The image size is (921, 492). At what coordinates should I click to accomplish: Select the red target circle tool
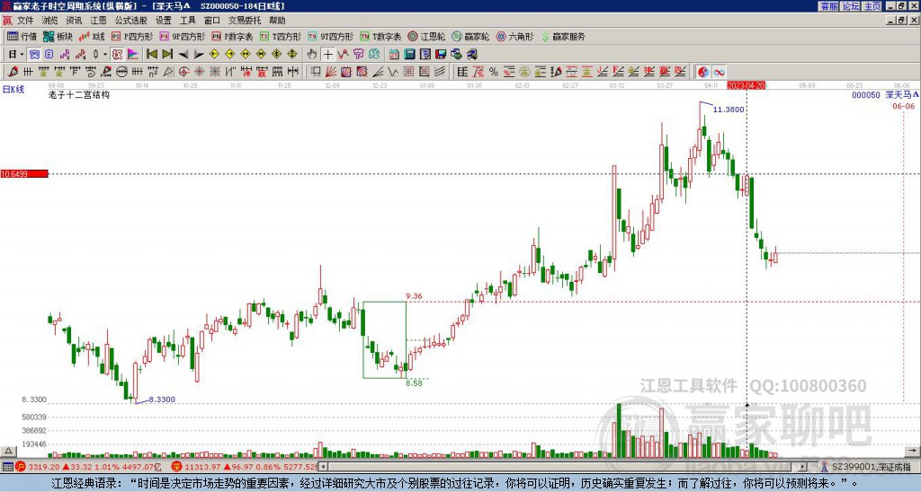tap(183, 72)
